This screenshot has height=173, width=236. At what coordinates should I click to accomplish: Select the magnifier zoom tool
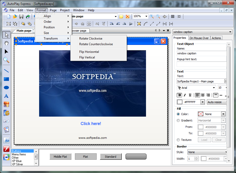coord(6,60)
